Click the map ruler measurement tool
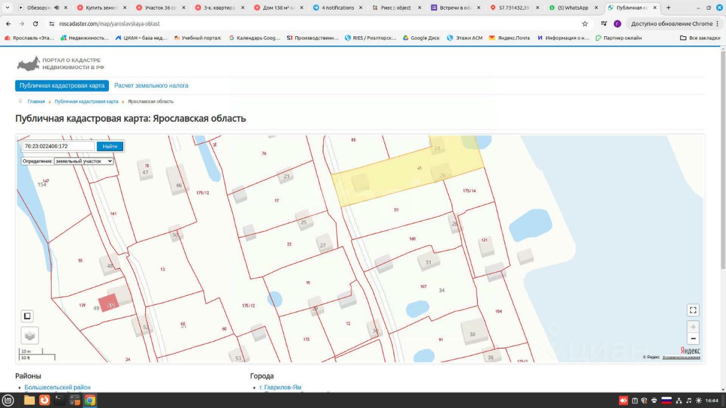Image resolution: width=726 pixels, height=408 pixels. [x=27, y=316]
